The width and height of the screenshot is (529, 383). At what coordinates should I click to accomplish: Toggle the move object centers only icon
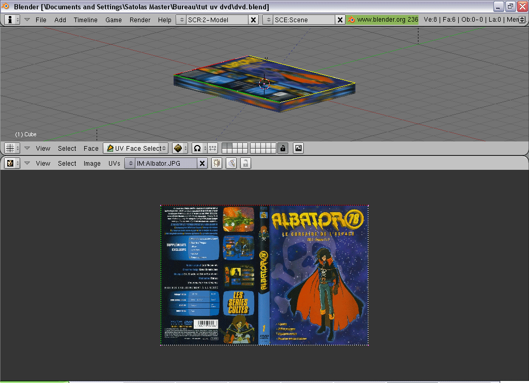point(212,148)
